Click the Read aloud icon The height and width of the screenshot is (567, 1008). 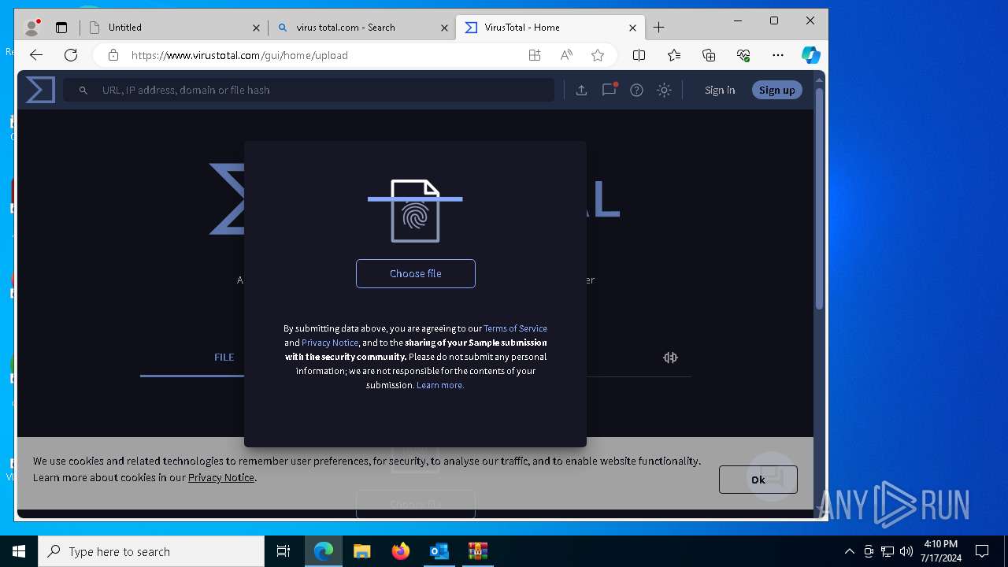[x=566, y=55]
